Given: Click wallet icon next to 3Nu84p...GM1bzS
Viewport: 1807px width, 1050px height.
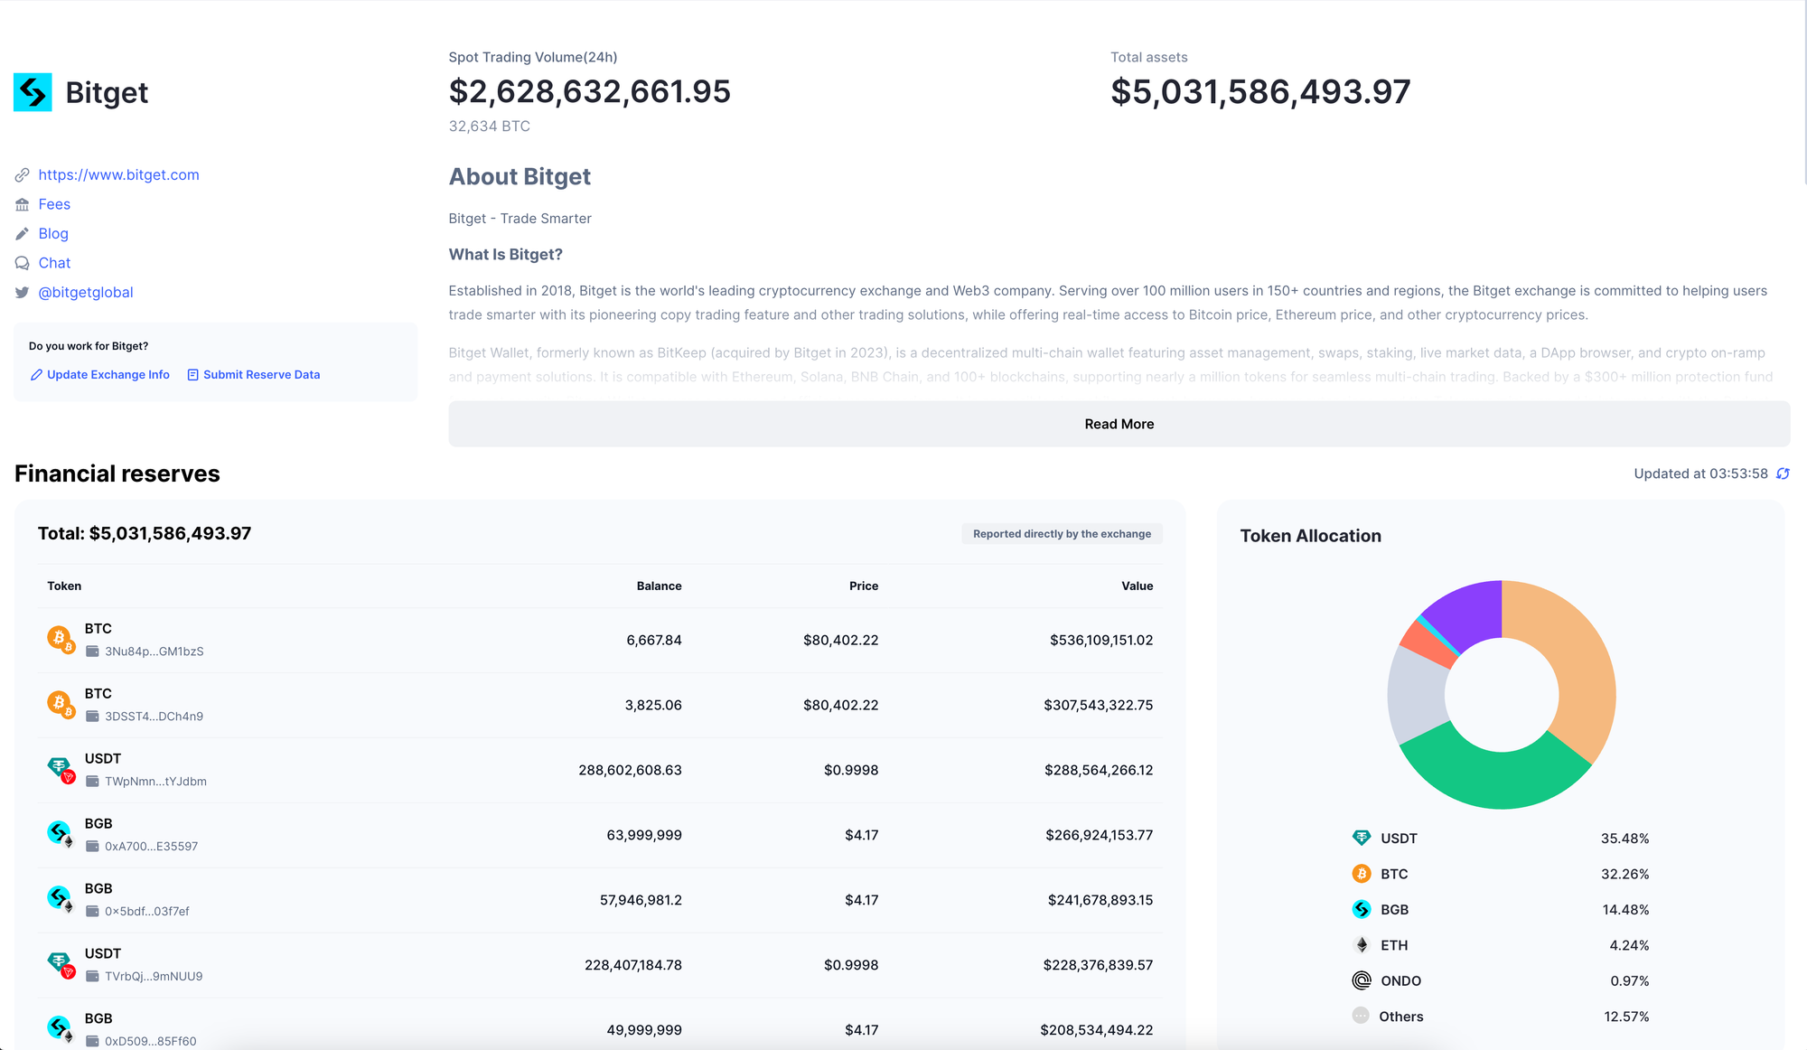Looking at the screenshot, I should pyautogui.click(x=92, y=652).
